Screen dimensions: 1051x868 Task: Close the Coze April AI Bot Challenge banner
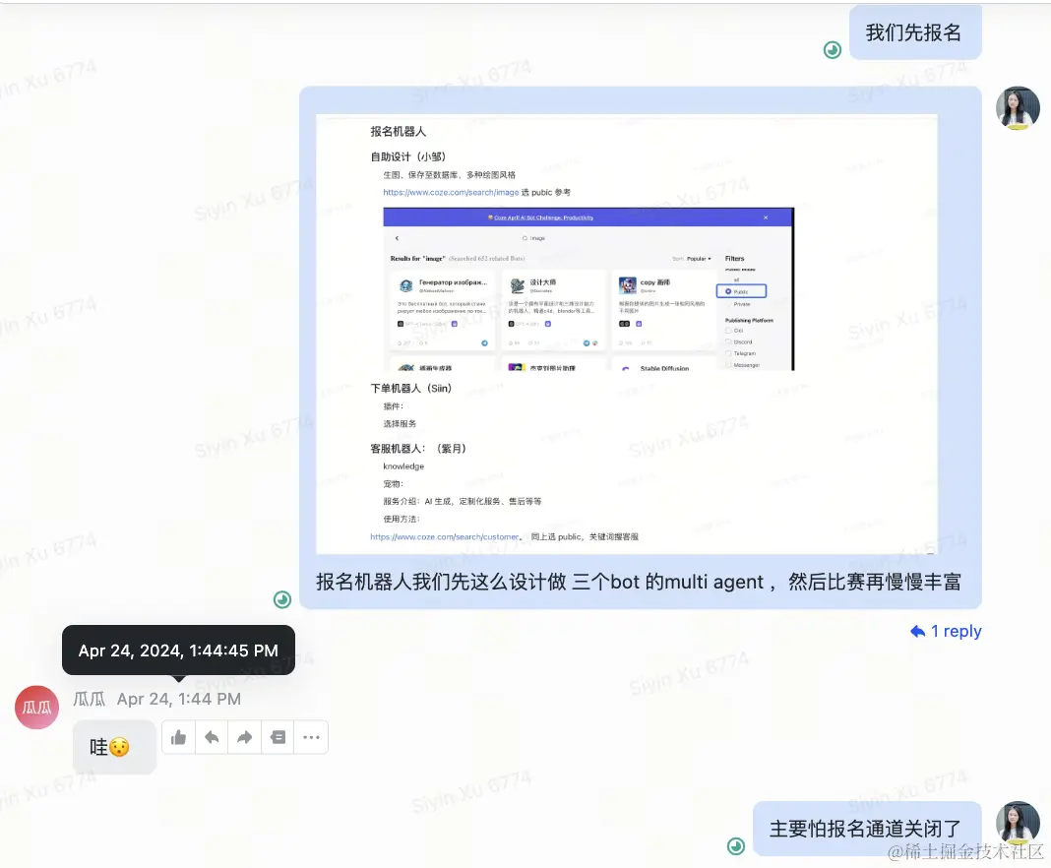(x=765, y=217)
